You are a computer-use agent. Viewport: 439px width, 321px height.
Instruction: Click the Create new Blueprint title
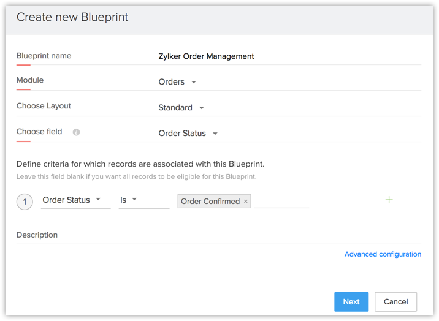(x=72, y=17)
